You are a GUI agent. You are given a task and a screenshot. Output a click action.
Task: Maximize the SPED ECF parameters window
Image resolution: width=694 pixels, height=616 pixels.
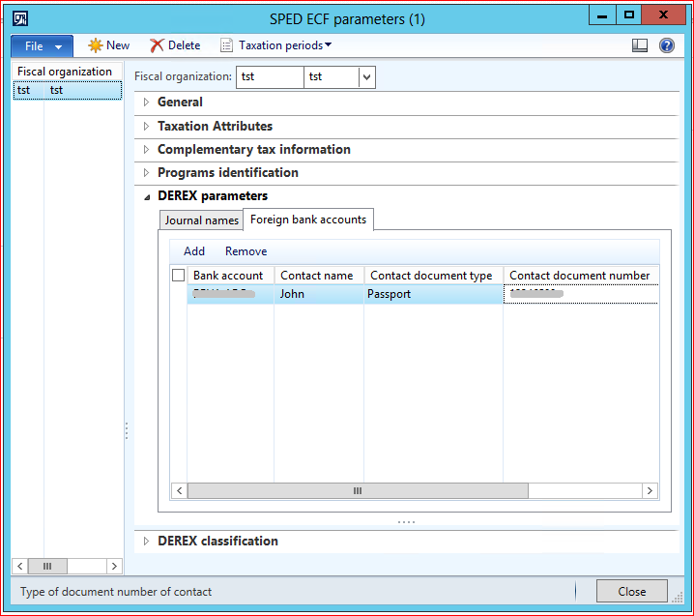(x=628, y=15)
